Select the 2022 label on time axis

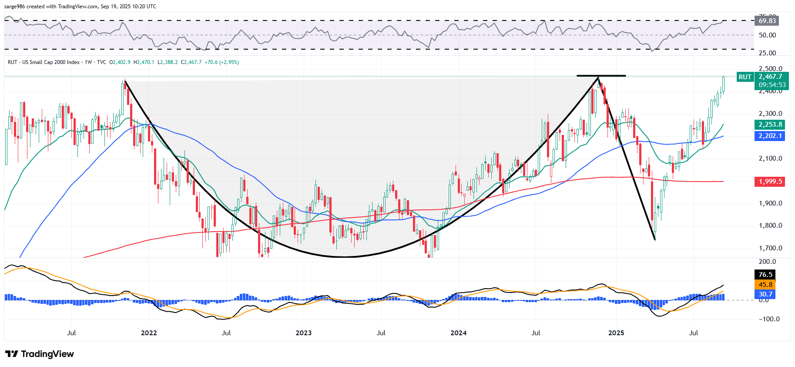point(149,333)
